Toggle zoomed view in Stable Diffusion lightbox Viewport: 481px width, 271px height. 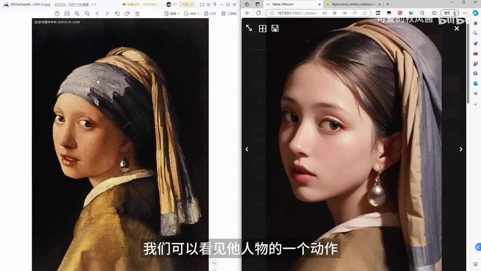(249, 28)
